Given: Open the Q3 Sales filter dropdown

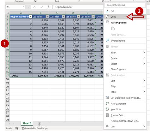Looking at the screenshot, I should coord(78,17).
